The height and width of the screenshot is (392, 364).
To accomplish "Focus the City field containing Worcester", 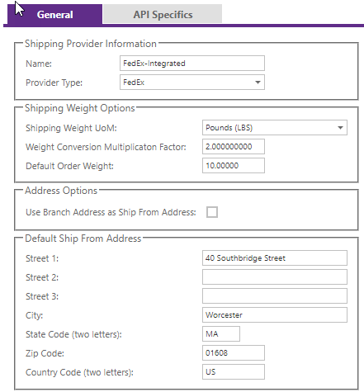I will (x=275, y=315).
